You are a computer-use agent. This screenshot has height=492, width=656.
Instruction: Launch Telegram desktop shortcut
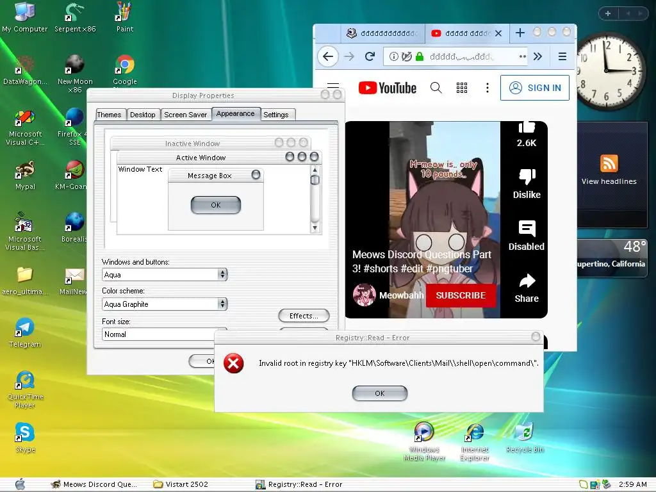tap(25, 333)
